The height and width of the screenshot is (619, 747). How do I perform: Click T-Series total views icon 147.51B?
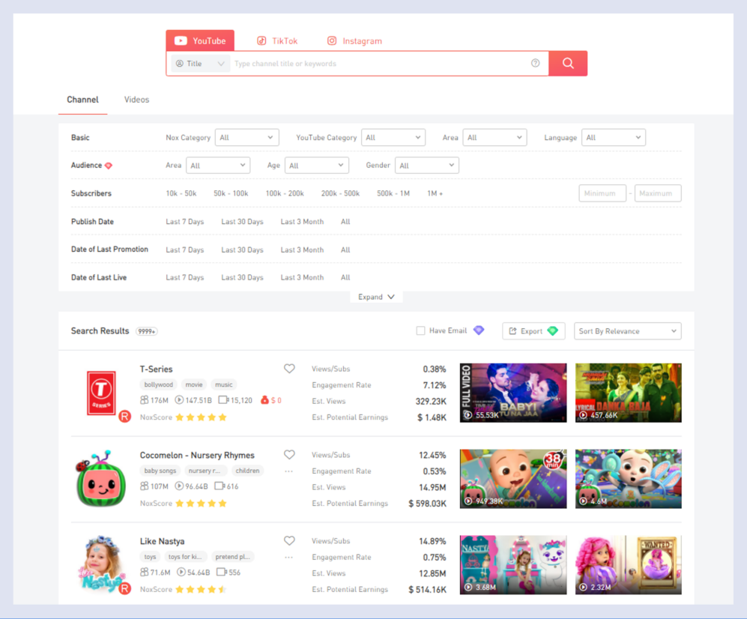[x=179, y=399]
